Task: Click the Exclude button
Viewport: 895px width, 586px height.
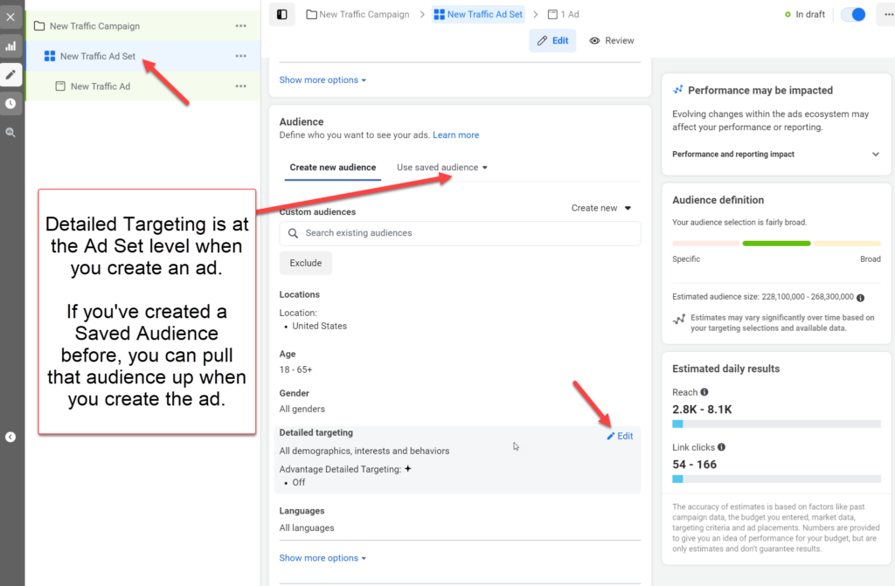Action: click(x=305, y=263)
